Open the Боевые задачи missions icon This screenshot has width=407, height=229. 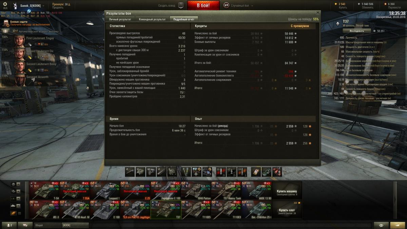click(6, 23)
